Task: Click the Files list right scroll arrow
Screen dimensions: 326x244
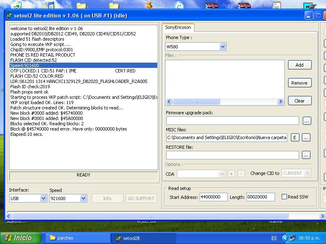Action: click(x=280, y=101)
